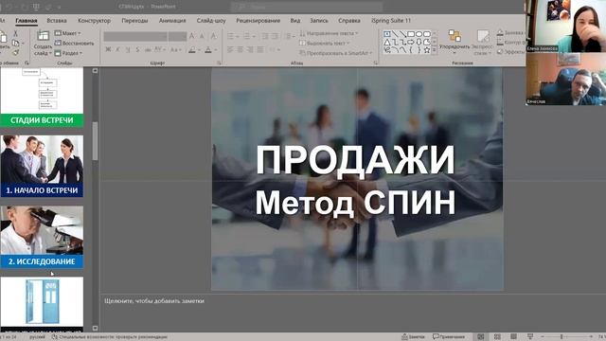Click the zoom slider in status bar
606x341 pixels.
click(x=566, y=337)
